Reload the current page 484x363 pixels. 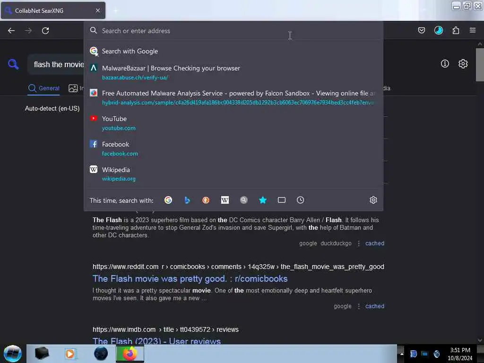(45, 31)
